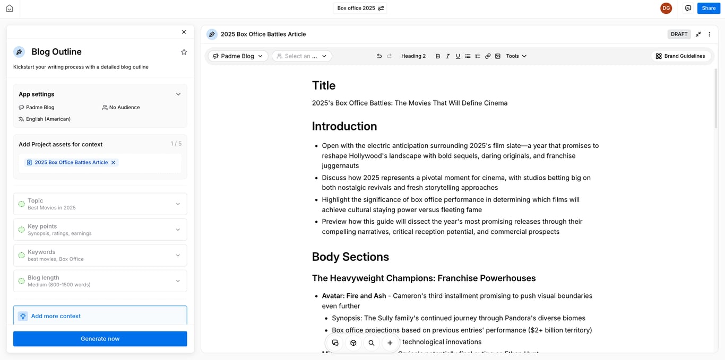This screenshot has height=360, width=725.
Task: Open the Heading 2 style dropdown
Action: coord(413,56)
